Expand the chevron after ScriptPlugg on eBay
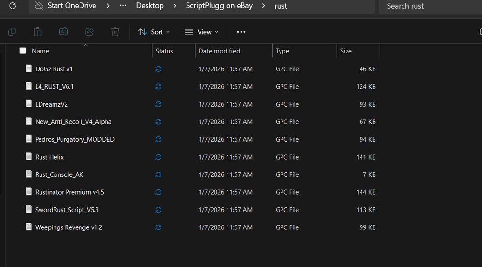The image size is (482, 267). (263, 6)
